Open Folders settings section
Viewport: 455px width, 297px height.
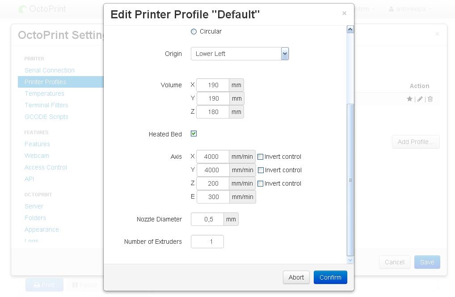(35, 218)
